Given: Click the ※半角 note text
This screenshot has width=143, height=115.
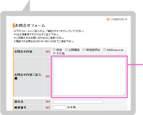Looking at the screenshot, I should [x=71, y=107].
